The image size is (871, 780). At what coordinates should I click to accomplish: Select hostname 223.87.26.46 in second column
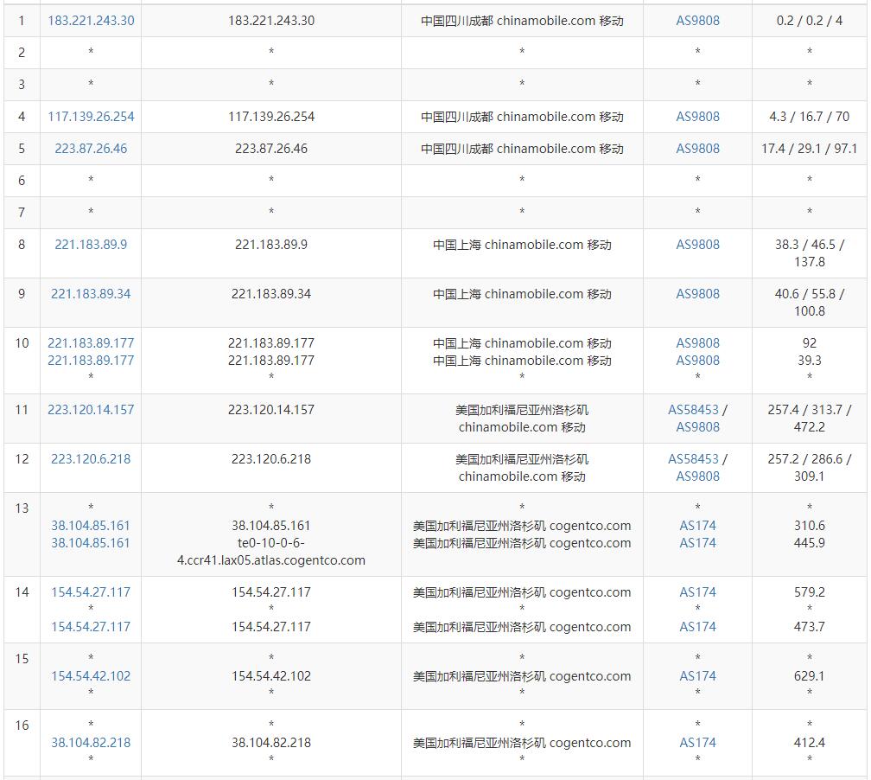pos(271,149)
